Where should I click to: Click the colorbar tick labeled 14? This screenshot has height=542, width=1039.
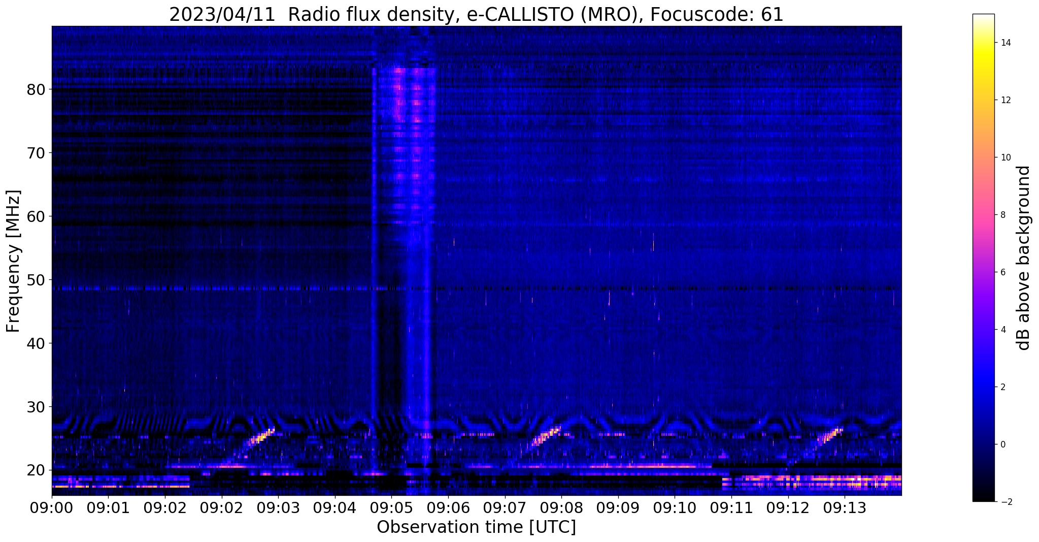[x=1005, y=43]
